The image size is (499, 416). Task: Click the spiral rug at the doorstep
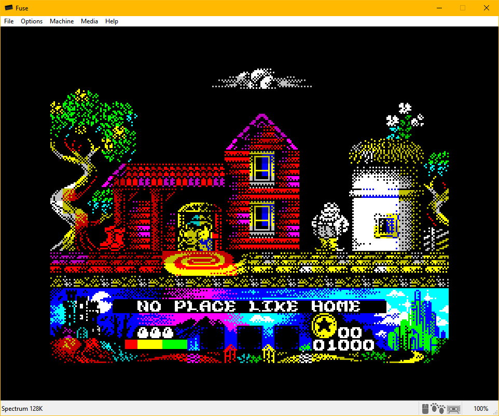(x=201, y=263)
